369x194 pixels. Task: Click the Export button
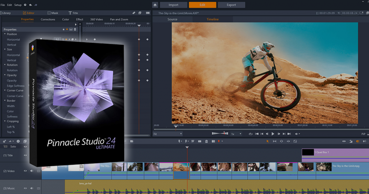231,5
